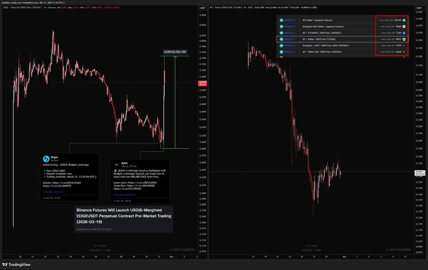Click the Binance Futures EDGEUSDT announcement headline
Image resolution: width=428 pixels, height=270 pixels.
123,216
